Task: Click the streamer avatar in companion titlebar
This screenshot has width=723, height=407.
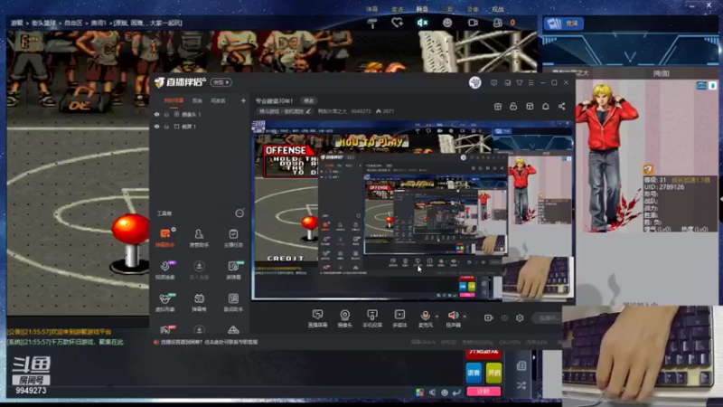Action: click(475, 82)
